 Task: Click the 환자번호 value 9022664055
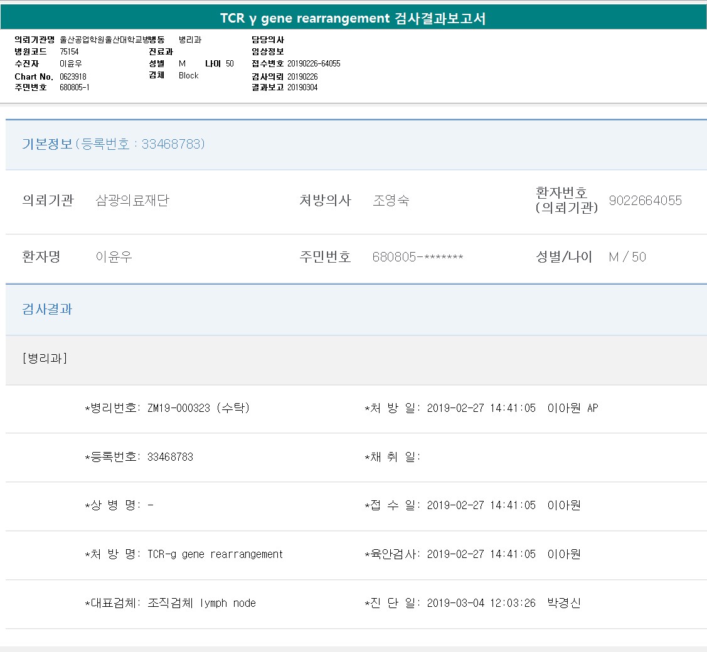pyautogui.click(x=645, y=201)
